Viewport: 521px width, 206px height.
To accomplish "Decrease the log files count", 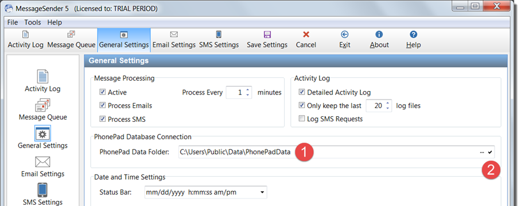I will (387, 108).
